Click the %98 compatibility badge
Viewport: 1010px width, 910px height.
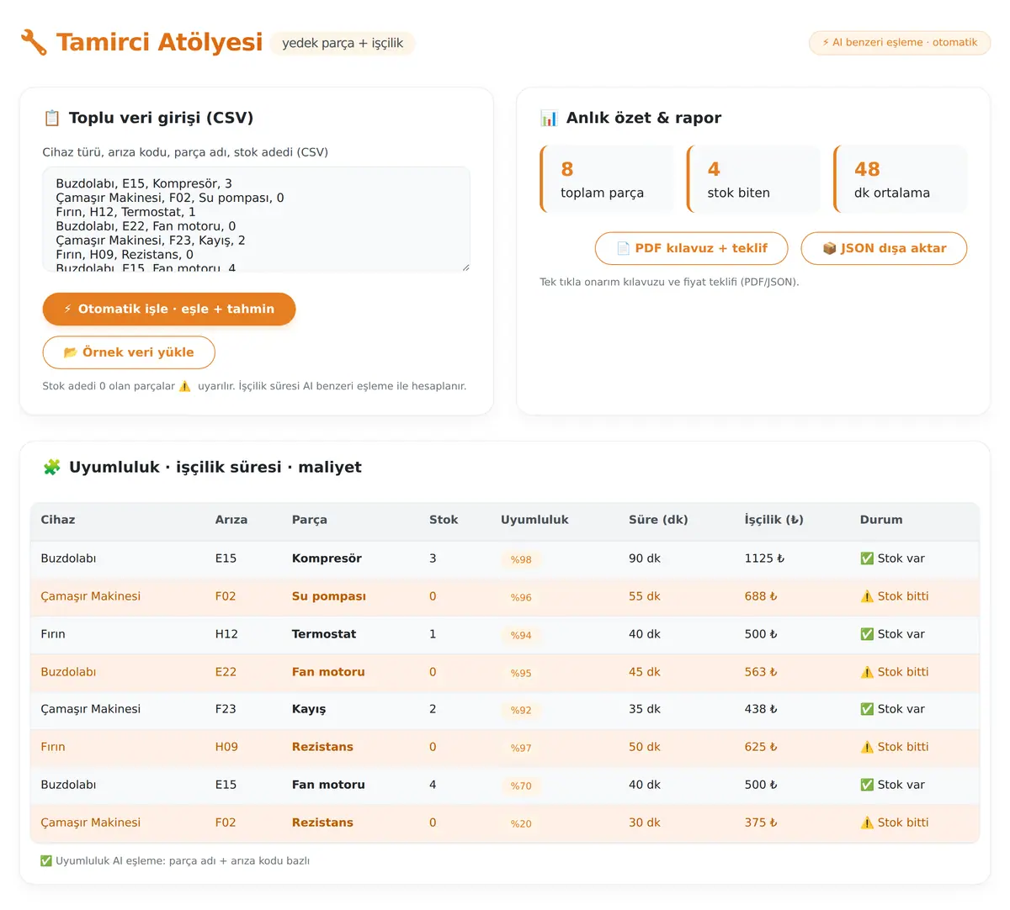pyautogui.click(x=521, y=559)
